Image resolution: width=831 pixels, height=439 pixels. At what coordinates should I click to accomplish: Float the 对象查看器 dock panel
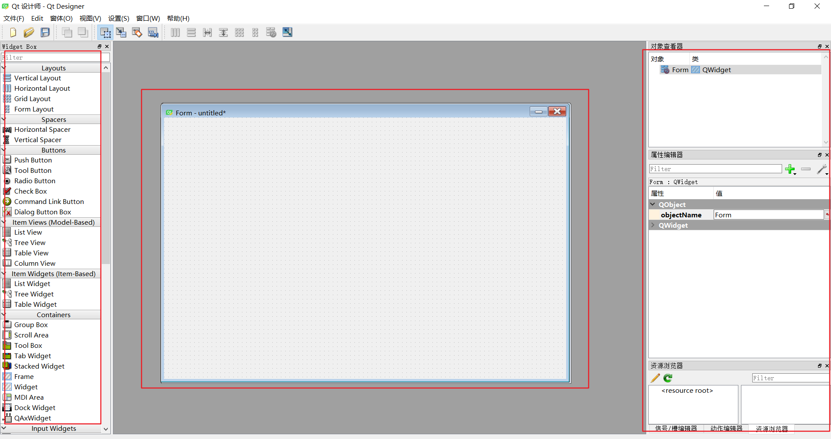click(x=820, y=46)
